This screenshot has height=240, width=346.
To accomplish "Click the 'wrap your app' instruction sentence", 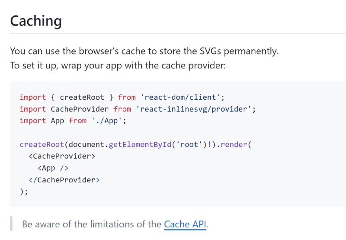I will 118,65.
